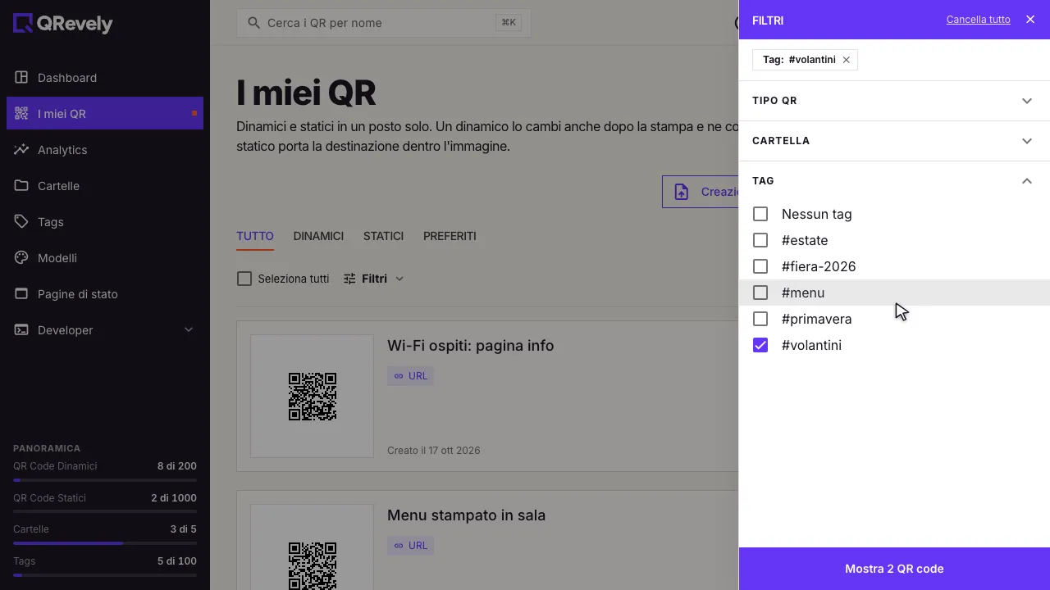Switch to the Dinamici tab

click(x=318, y=236)
